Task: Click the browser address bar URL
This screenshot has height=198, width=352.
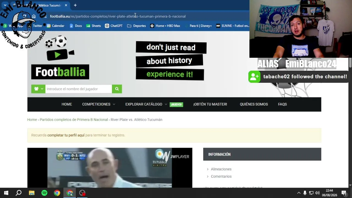Action: pos(118,16)
